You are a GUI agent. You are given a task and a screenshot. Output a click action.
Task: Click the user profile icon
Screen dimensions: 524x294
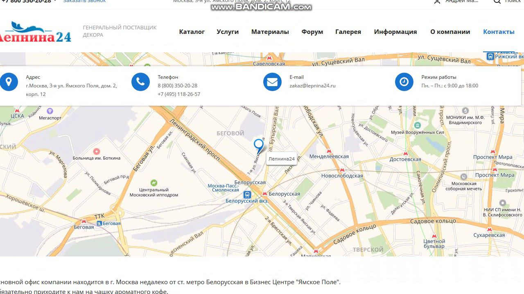[437, 2]
